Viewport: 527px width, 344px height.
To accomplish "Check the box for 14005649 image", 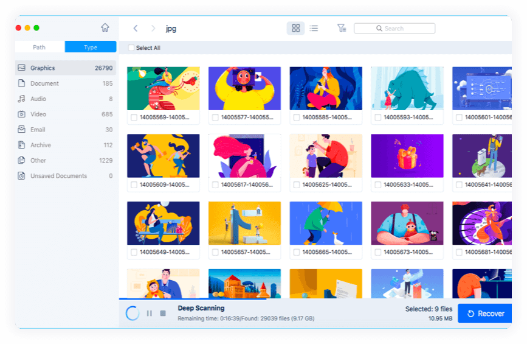I will pyautogui.click(x=134, y=252).
